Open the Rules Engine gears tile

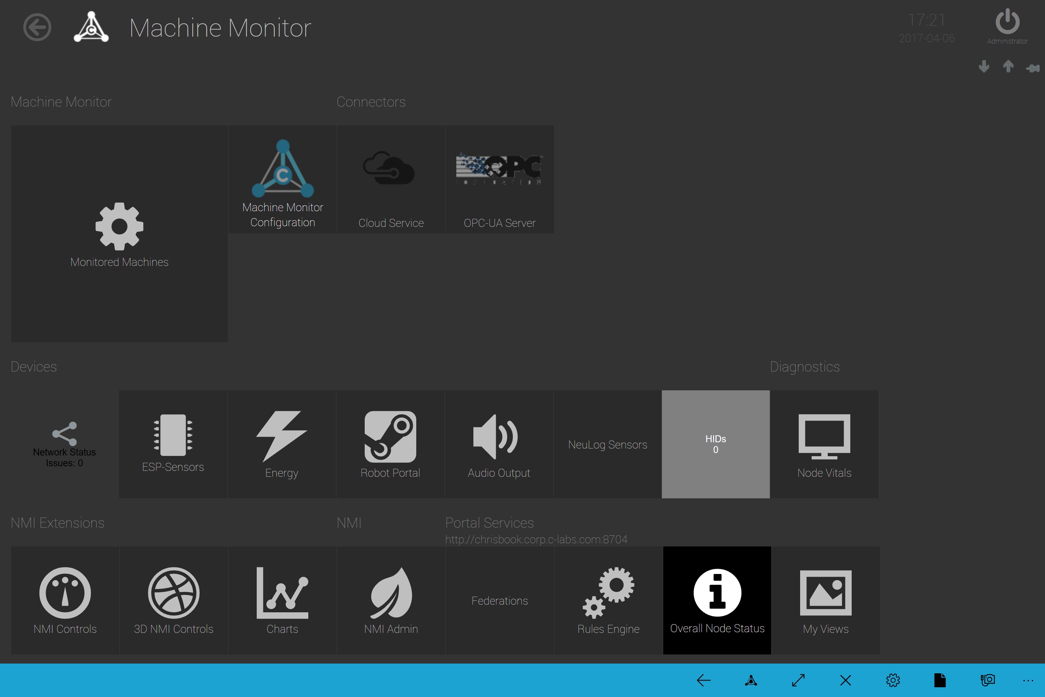pyautogui.click(x=608, y=600)
